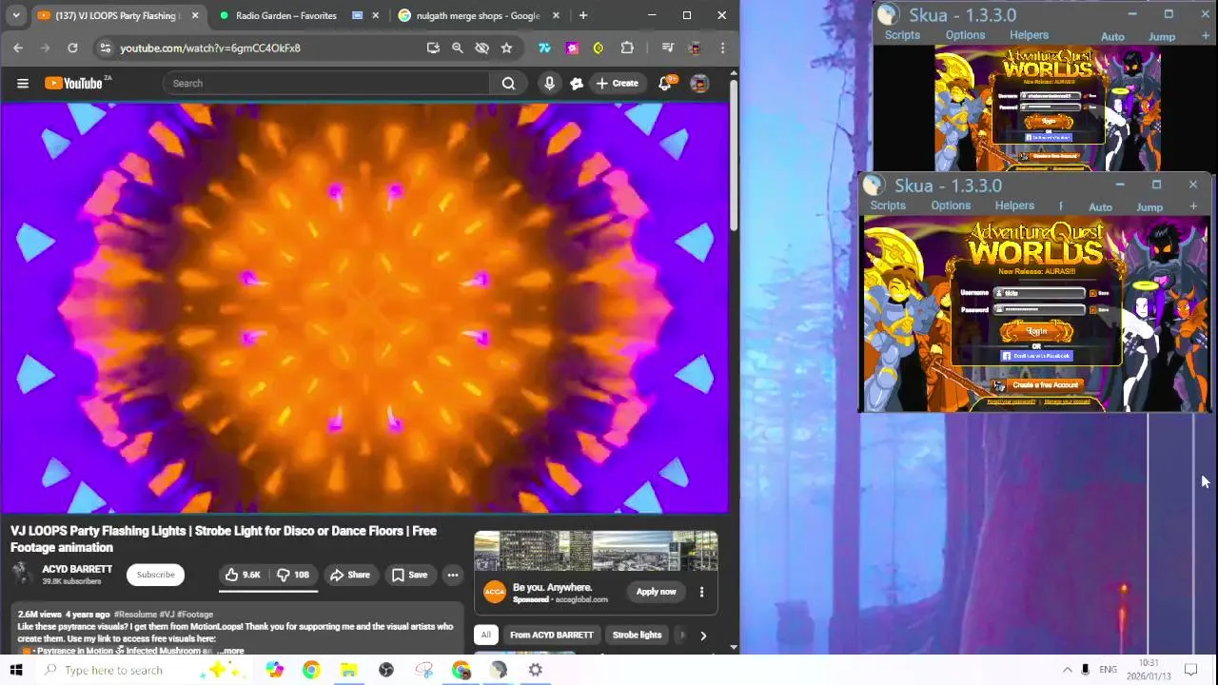This screenshot has height=685, width=1218.
Task: Open the notification center in system tray
Action: (1190, 670)
